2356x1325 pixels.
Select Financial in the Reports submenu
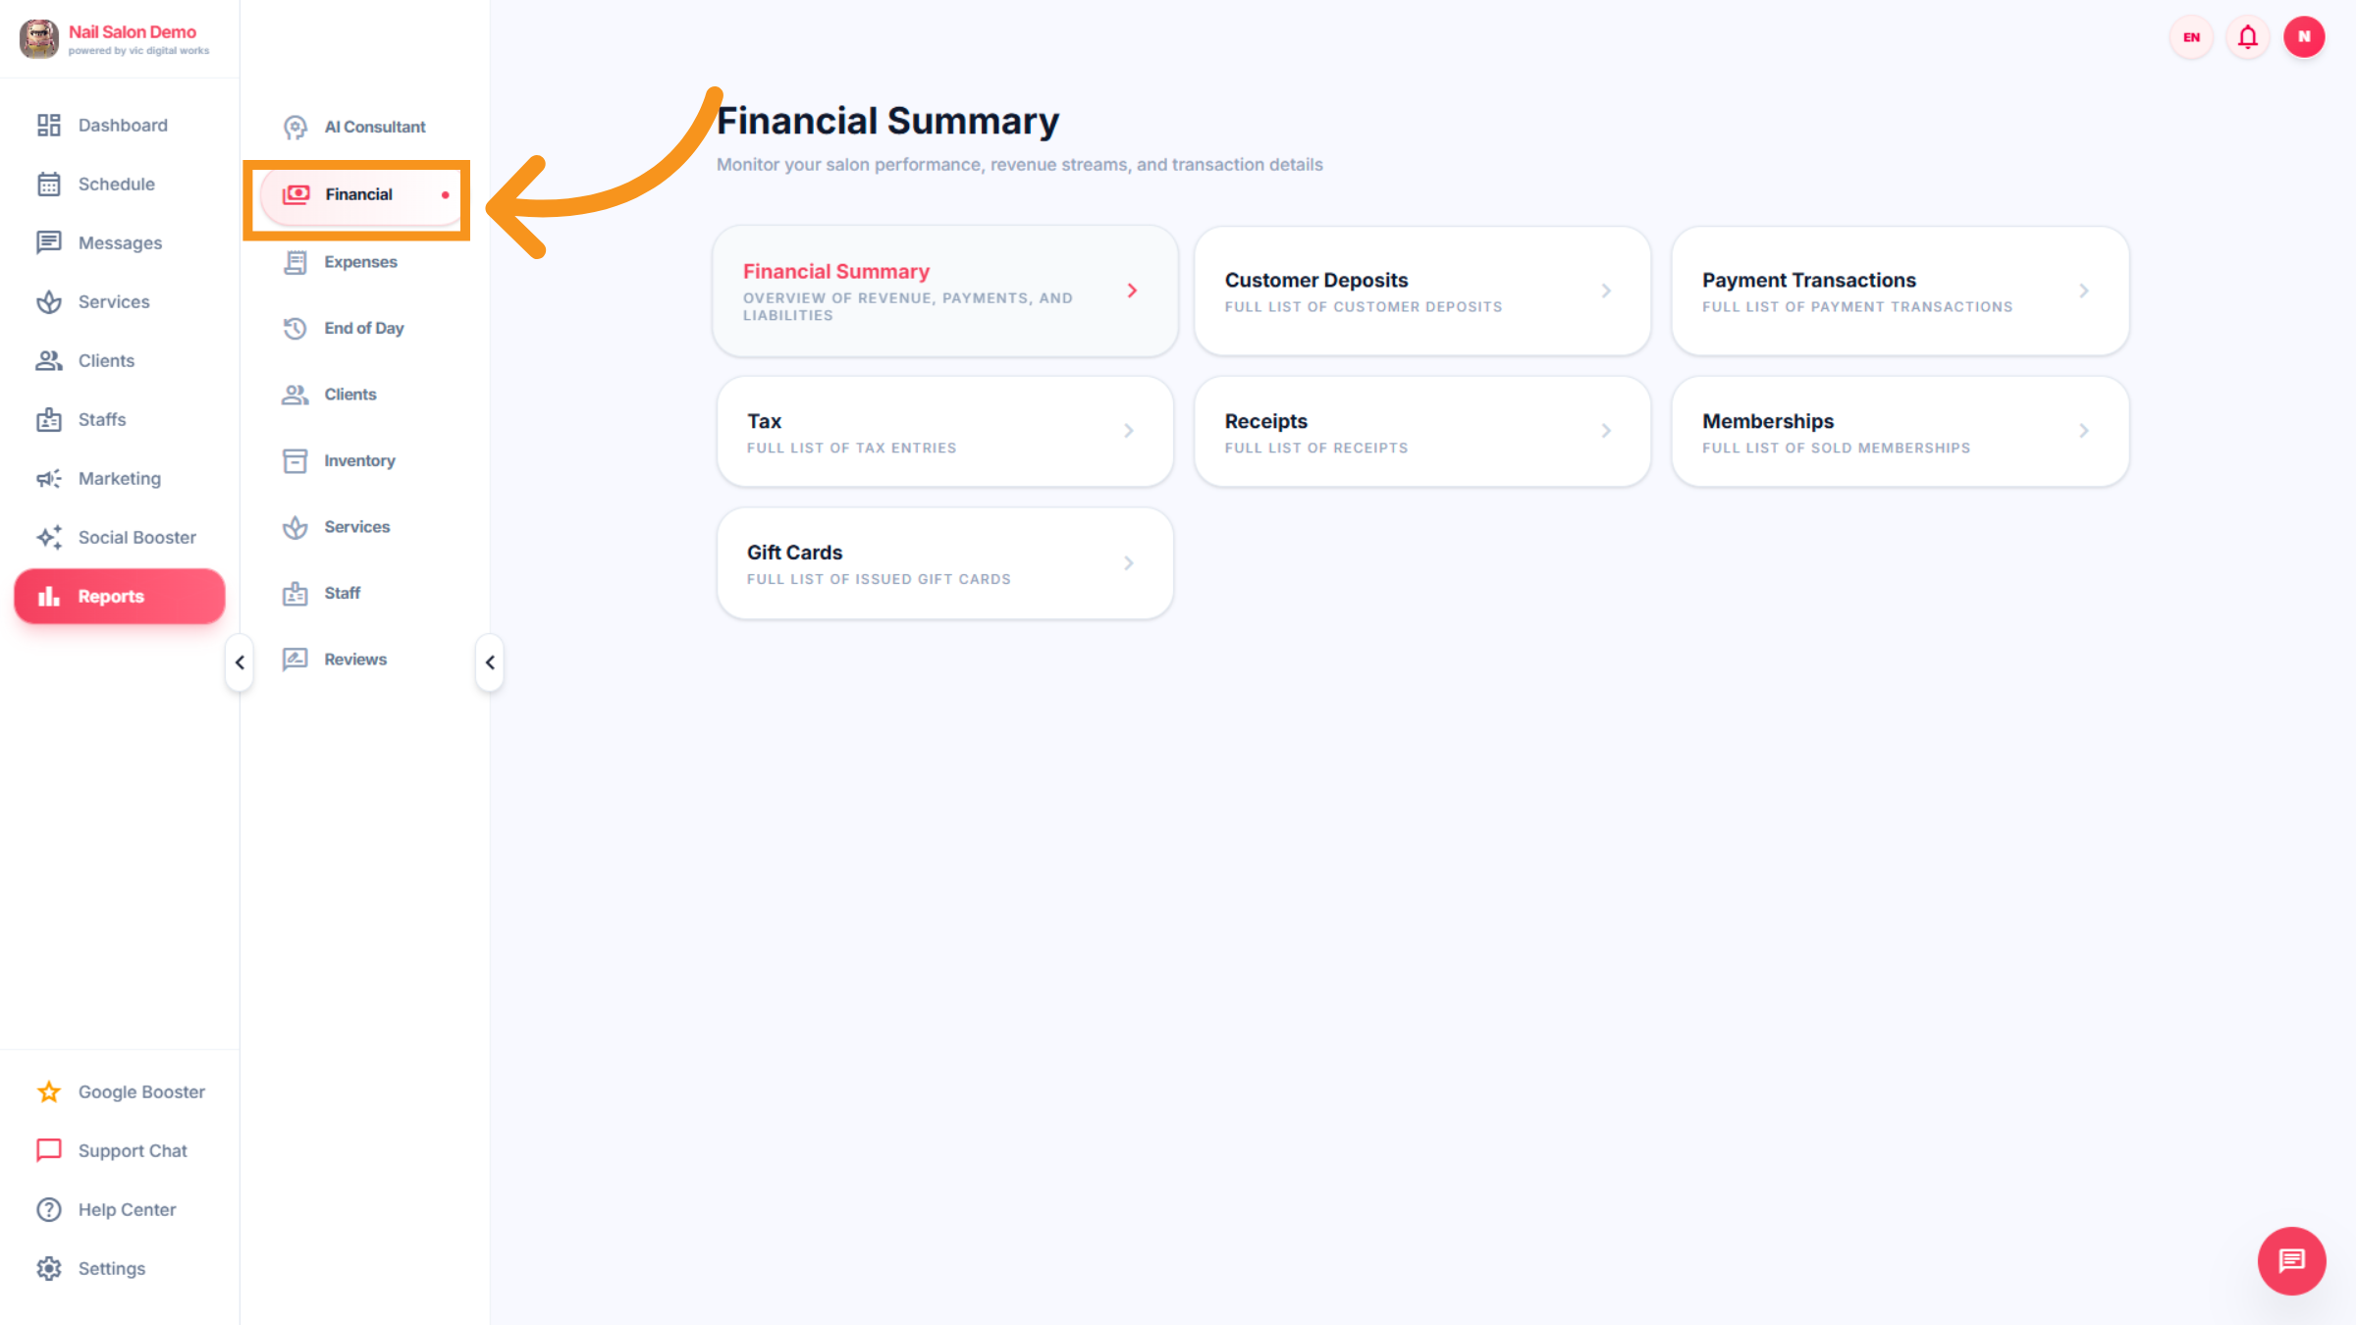(358, 194)
